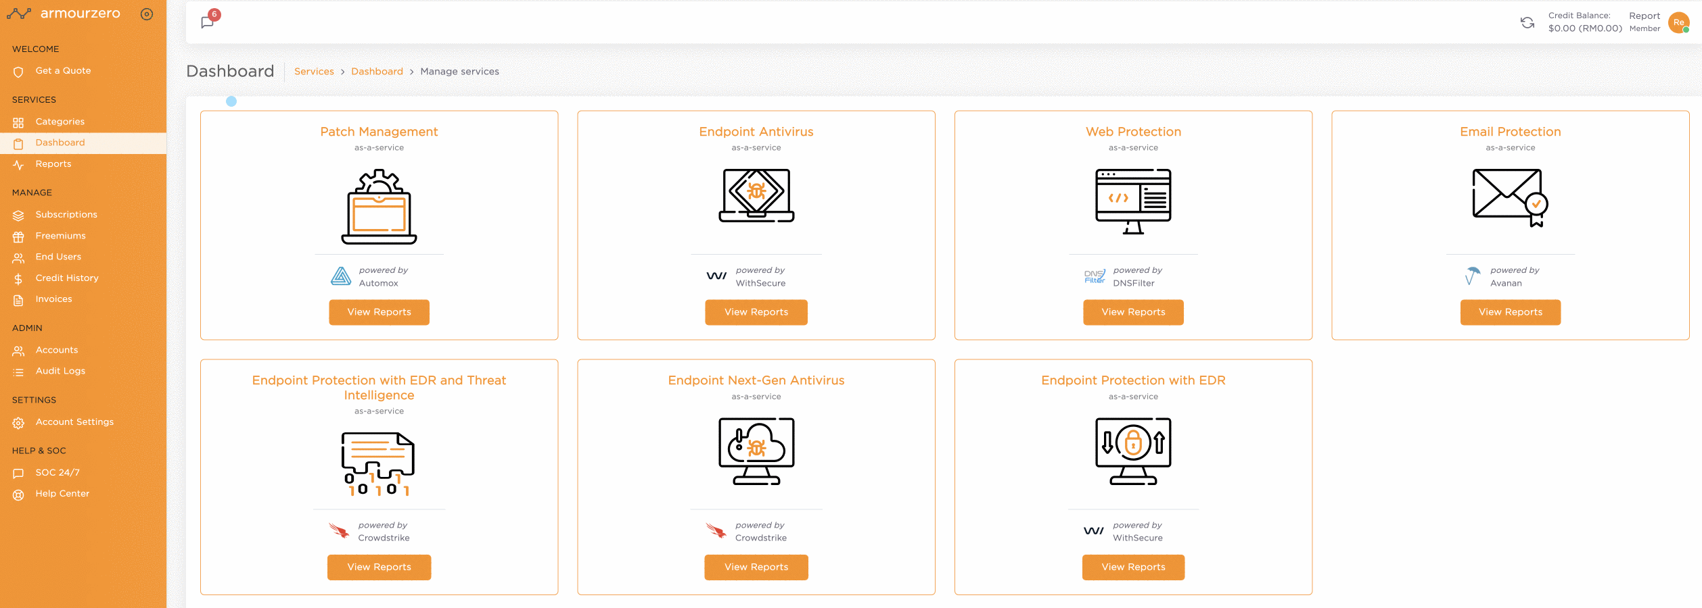Select Dashboard in the sidebar

click(83, 143)
